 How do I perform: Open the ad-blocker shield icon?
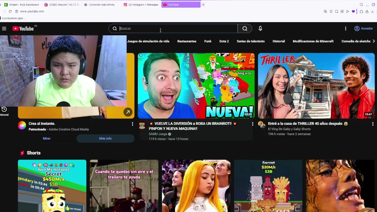pyautogui.click(x=342, y=11)
